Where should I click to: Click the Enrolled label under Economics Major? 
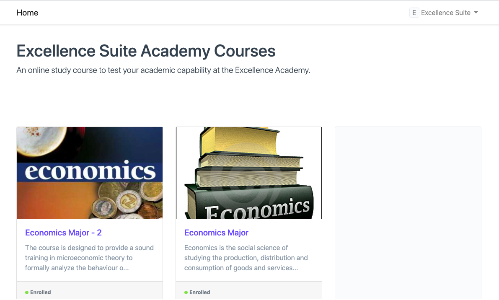point(200,292)
